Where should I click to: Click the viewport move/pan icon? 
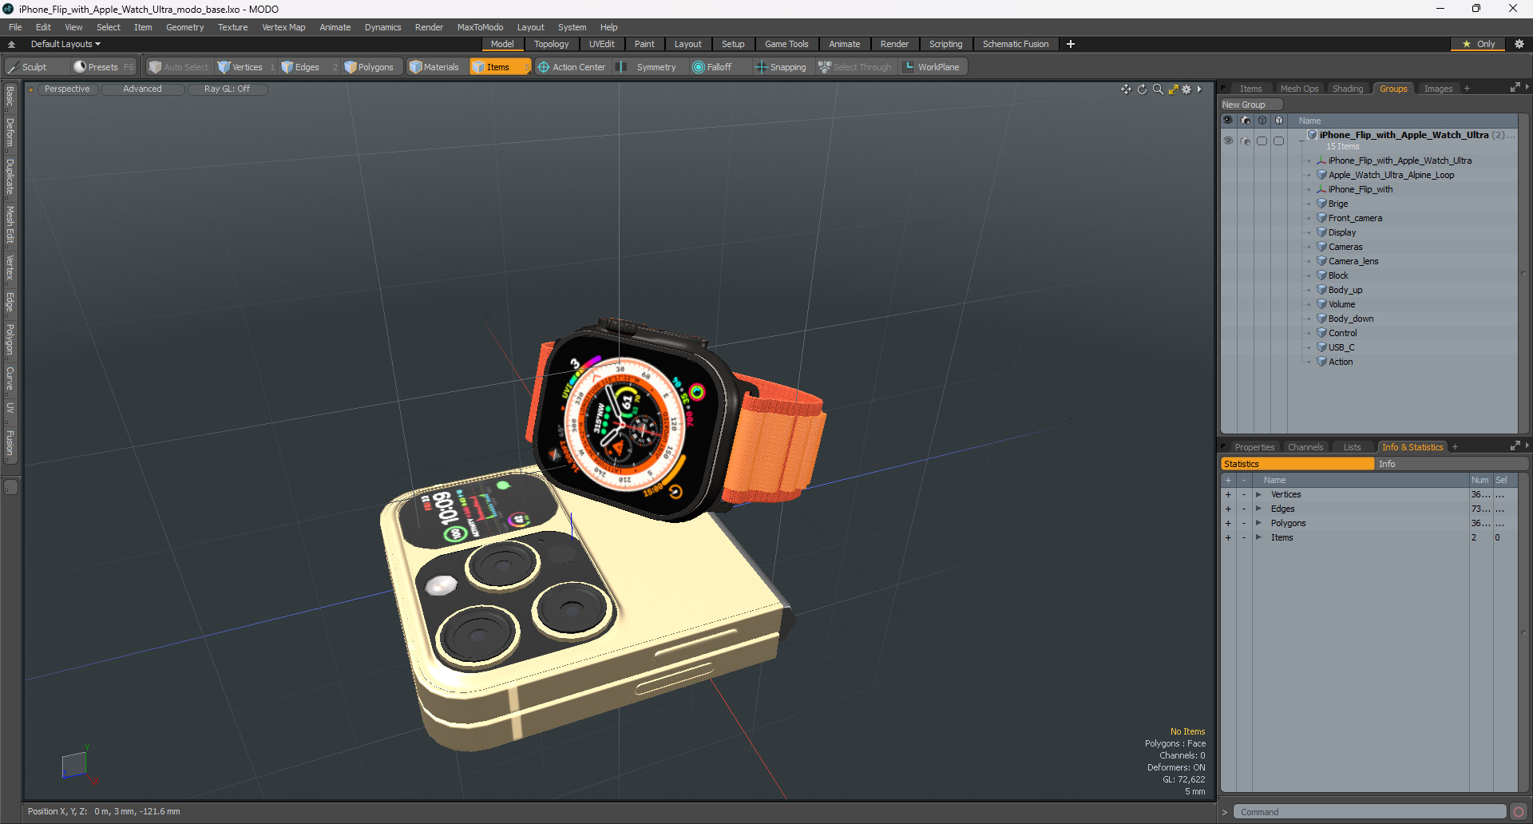point(1126,89)
